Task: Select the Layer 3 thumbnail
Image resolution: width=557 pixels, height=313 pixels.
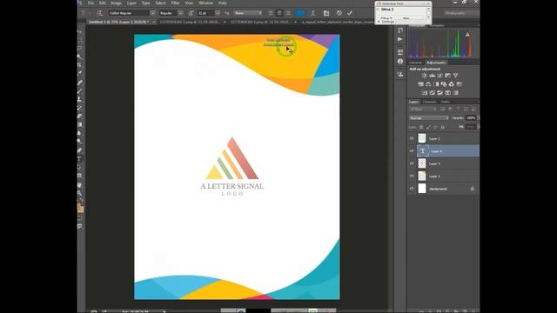Action: 421,163
